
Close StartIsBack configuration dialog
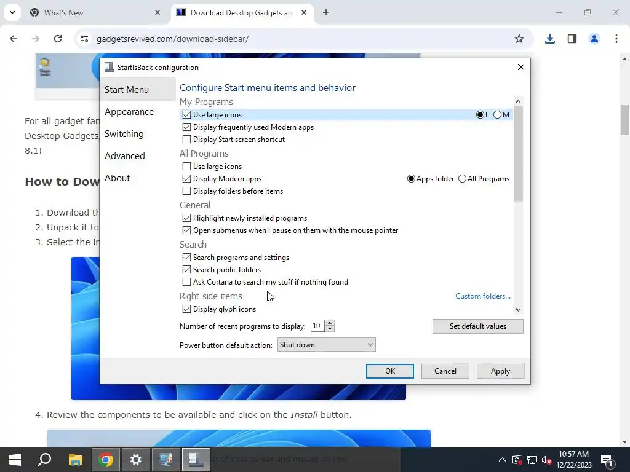[520, 67]
